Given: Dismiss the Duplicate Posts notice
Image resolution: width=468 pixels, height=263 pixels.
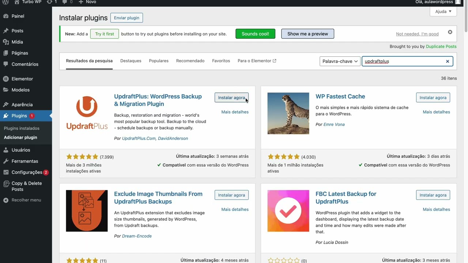Looking at the screenshot, I should click(x=450, y=32).
